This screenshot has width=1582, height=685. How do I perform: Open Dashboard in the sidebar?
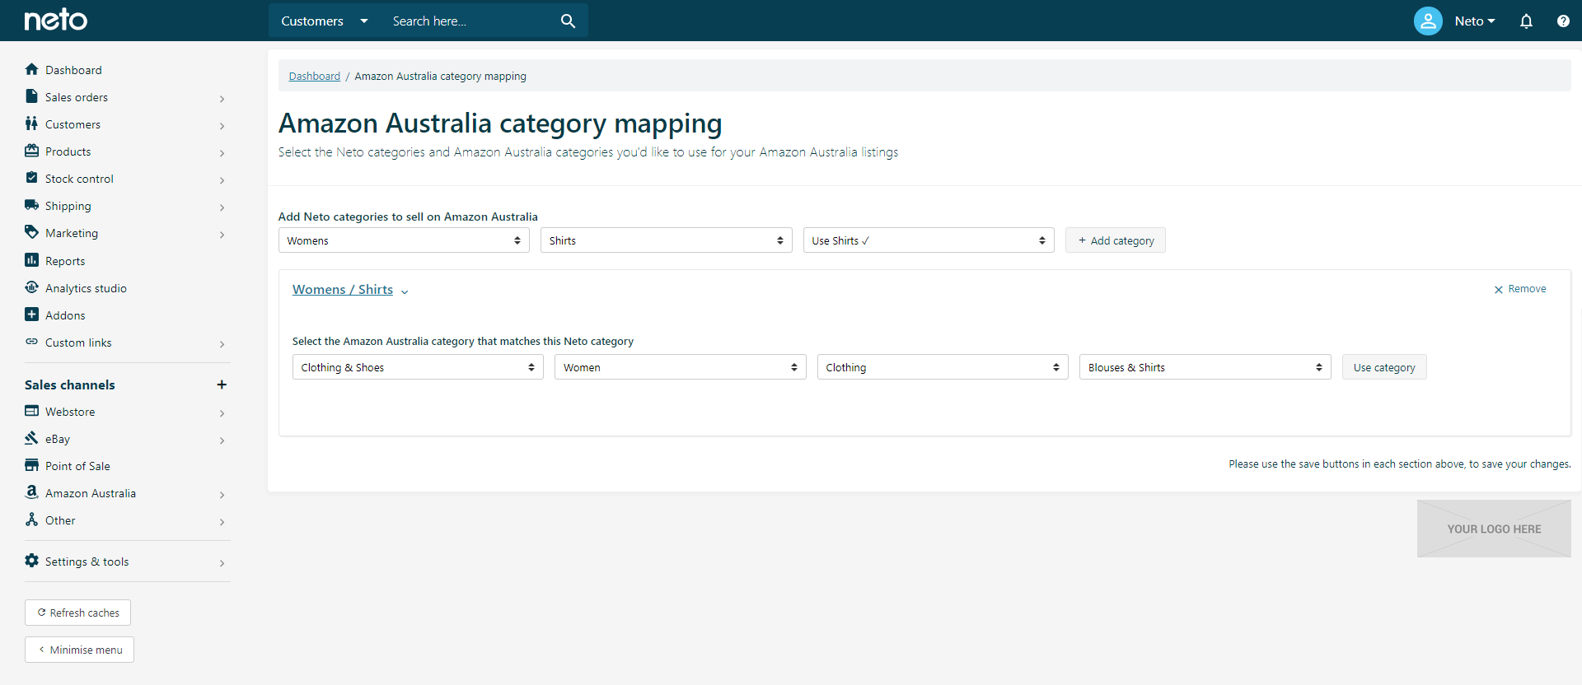pyautogui.click(x=73, y=70)
